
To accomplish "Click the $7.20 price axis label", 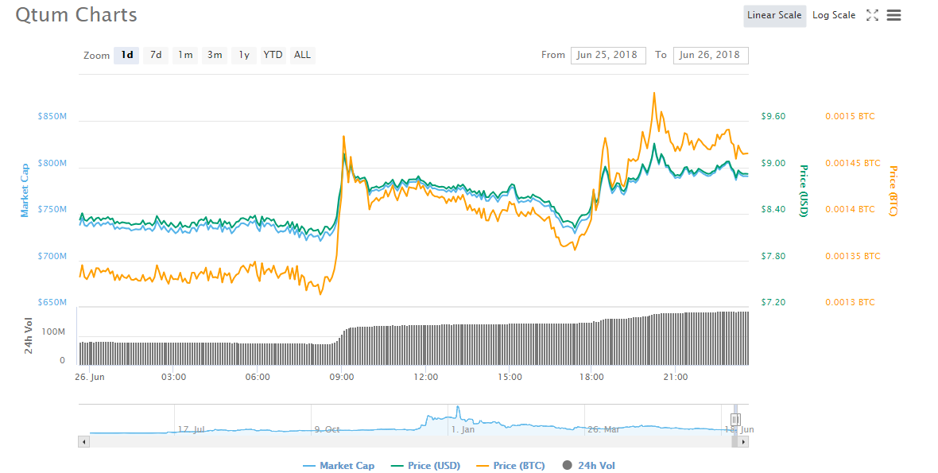I will pos(773,303).
